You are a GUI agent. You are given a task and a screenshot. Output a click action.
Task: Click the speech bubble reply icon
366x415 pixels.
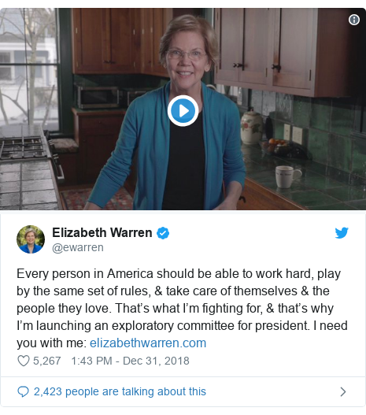pyautogui.click(x=23, y=391)
